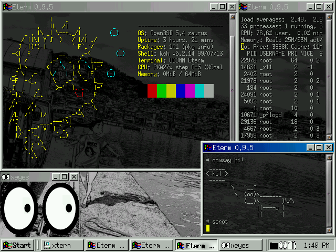
Task: Click the 'load averages' line in top
Action: (281, 19)
